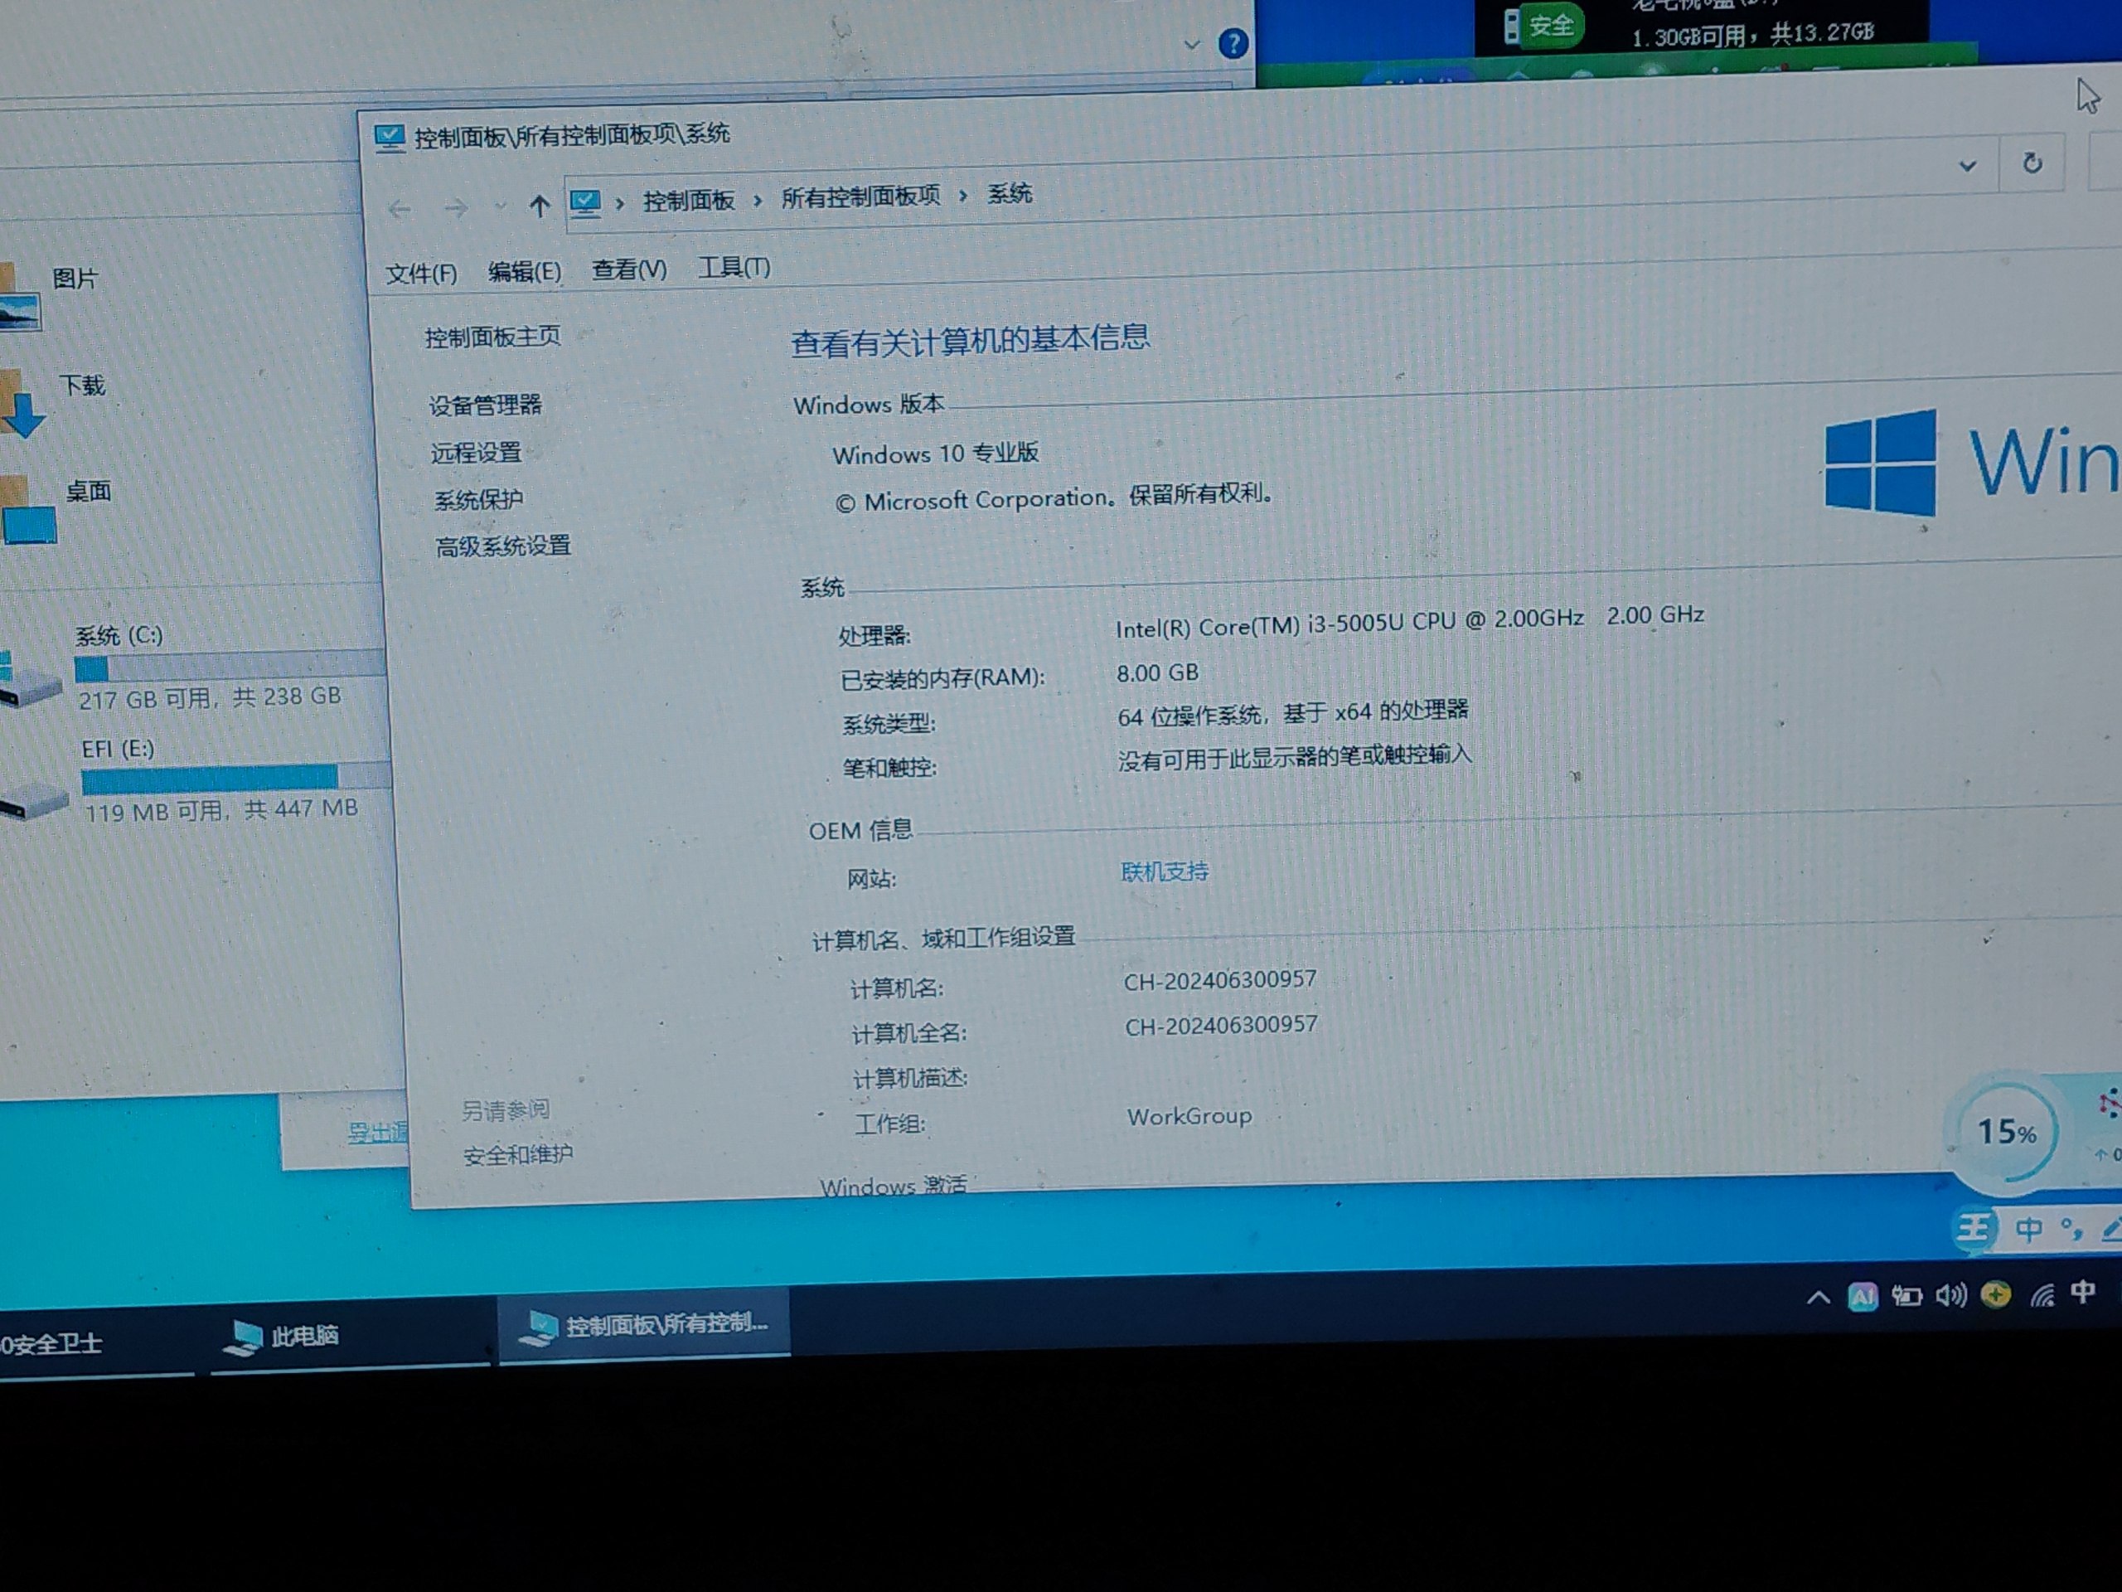Click the 15% memory floating ball
This screenshot has height=1592, width=2122.
pyautogui.click(x=2005, y=1133)
